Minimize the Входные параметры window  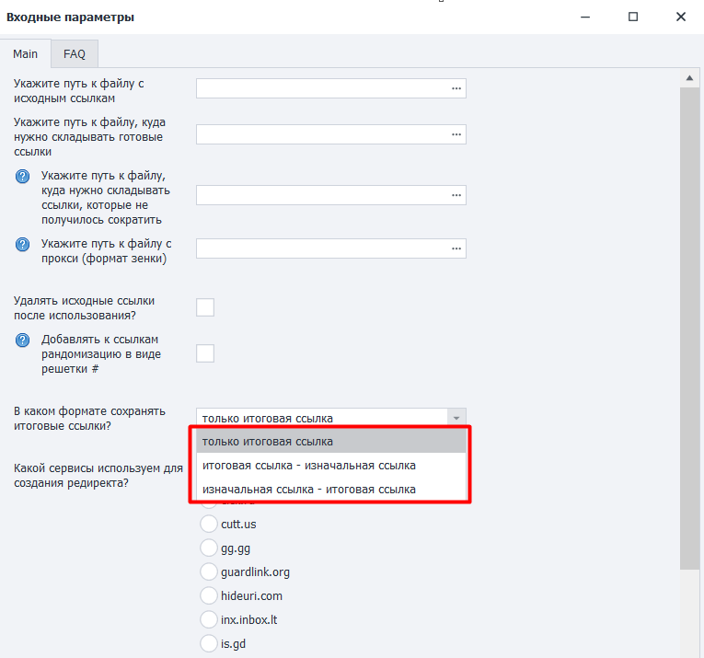585,17
